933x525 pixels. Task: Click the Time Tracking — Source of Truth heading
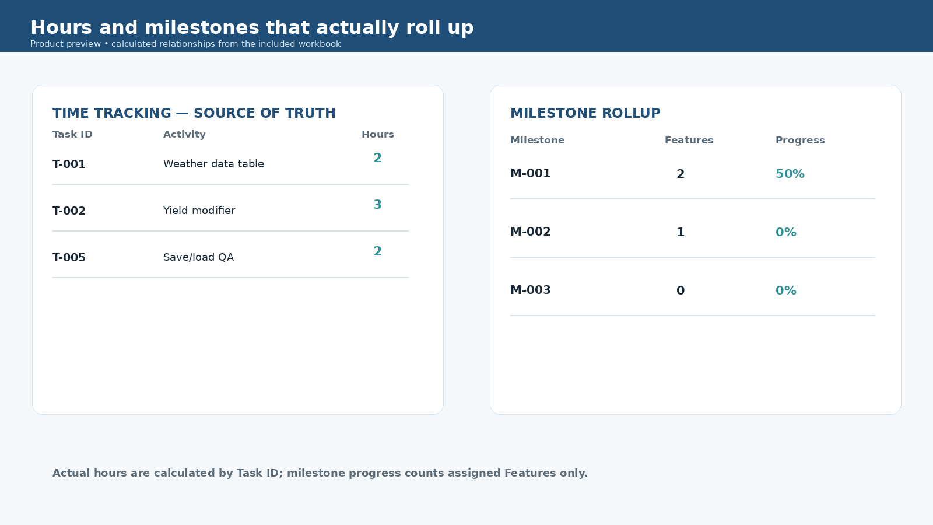coord(194,113)
